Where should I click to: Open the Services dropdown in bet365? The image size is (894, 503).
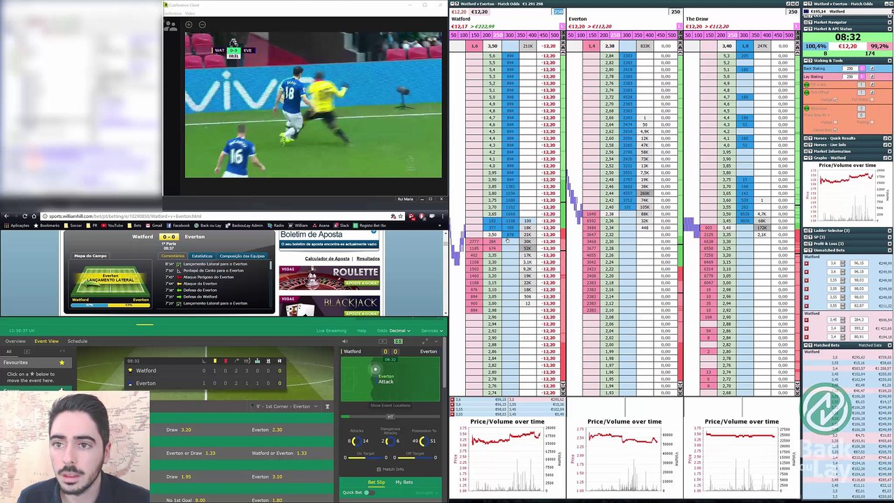(432, 330)
